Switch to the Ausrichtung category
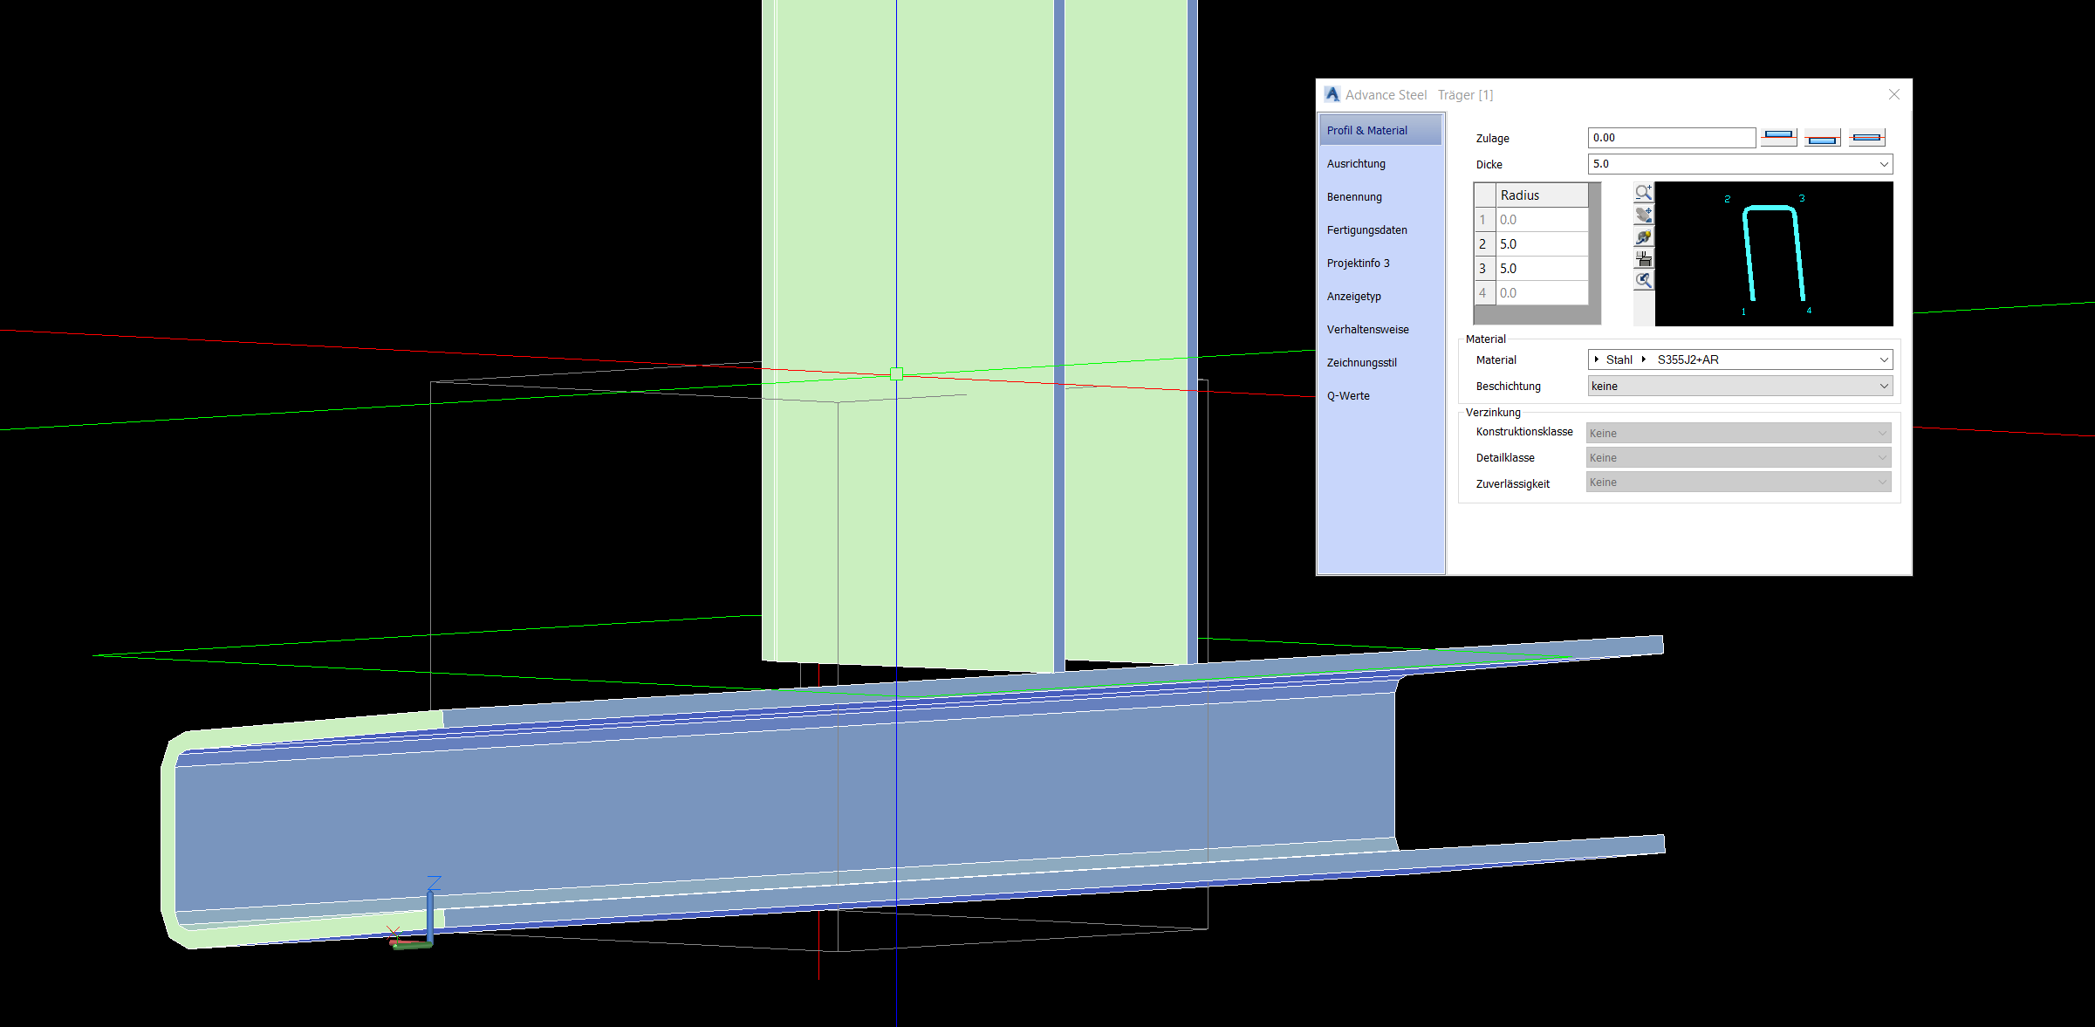The width and height of the screenshot is (2095, 1027). 1356,163
